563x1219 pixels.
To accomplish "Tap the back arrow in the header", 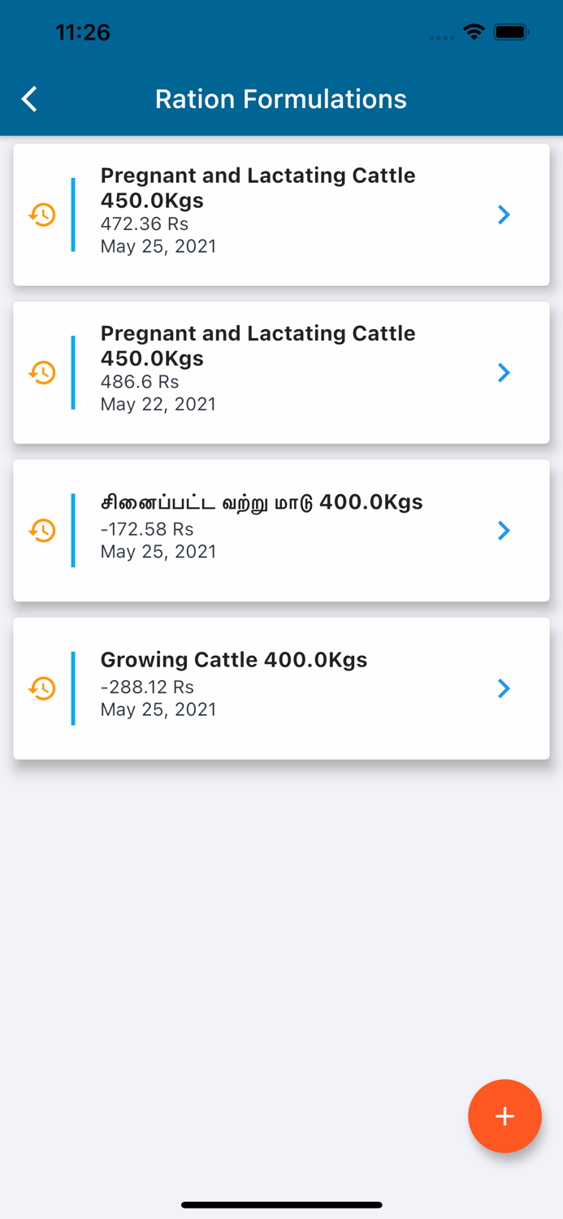I will [x=28, y=98].
